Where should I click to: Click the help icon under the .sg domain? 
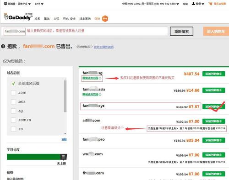point(100,78)
